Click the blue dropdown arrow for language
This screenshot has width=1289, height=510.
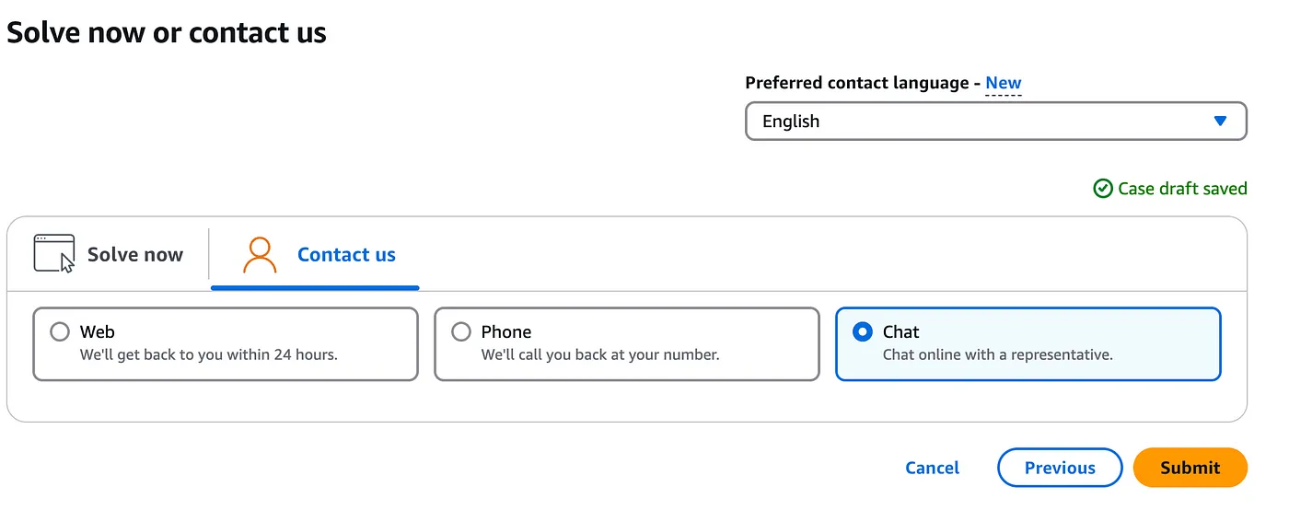(x=1220, y=121)
